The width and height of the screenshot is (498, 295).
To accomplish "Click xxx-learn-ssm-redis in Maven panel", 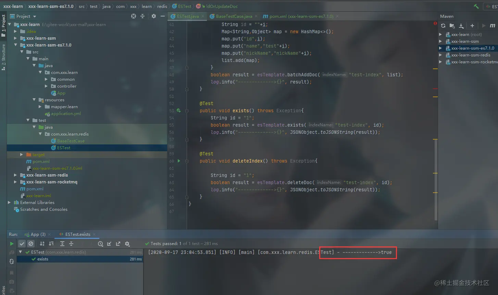I will pyautogui.click(x=471, y=55).
